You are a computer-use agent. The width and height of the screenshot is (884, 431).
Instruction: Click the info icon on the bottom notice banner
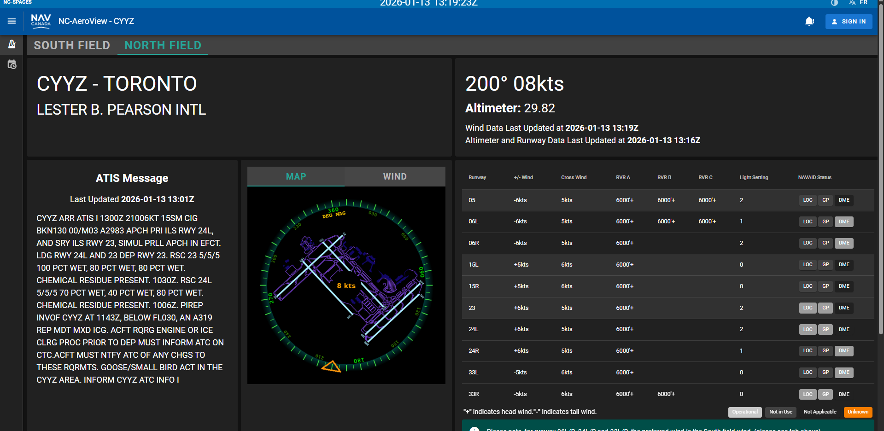click(474, 429)
